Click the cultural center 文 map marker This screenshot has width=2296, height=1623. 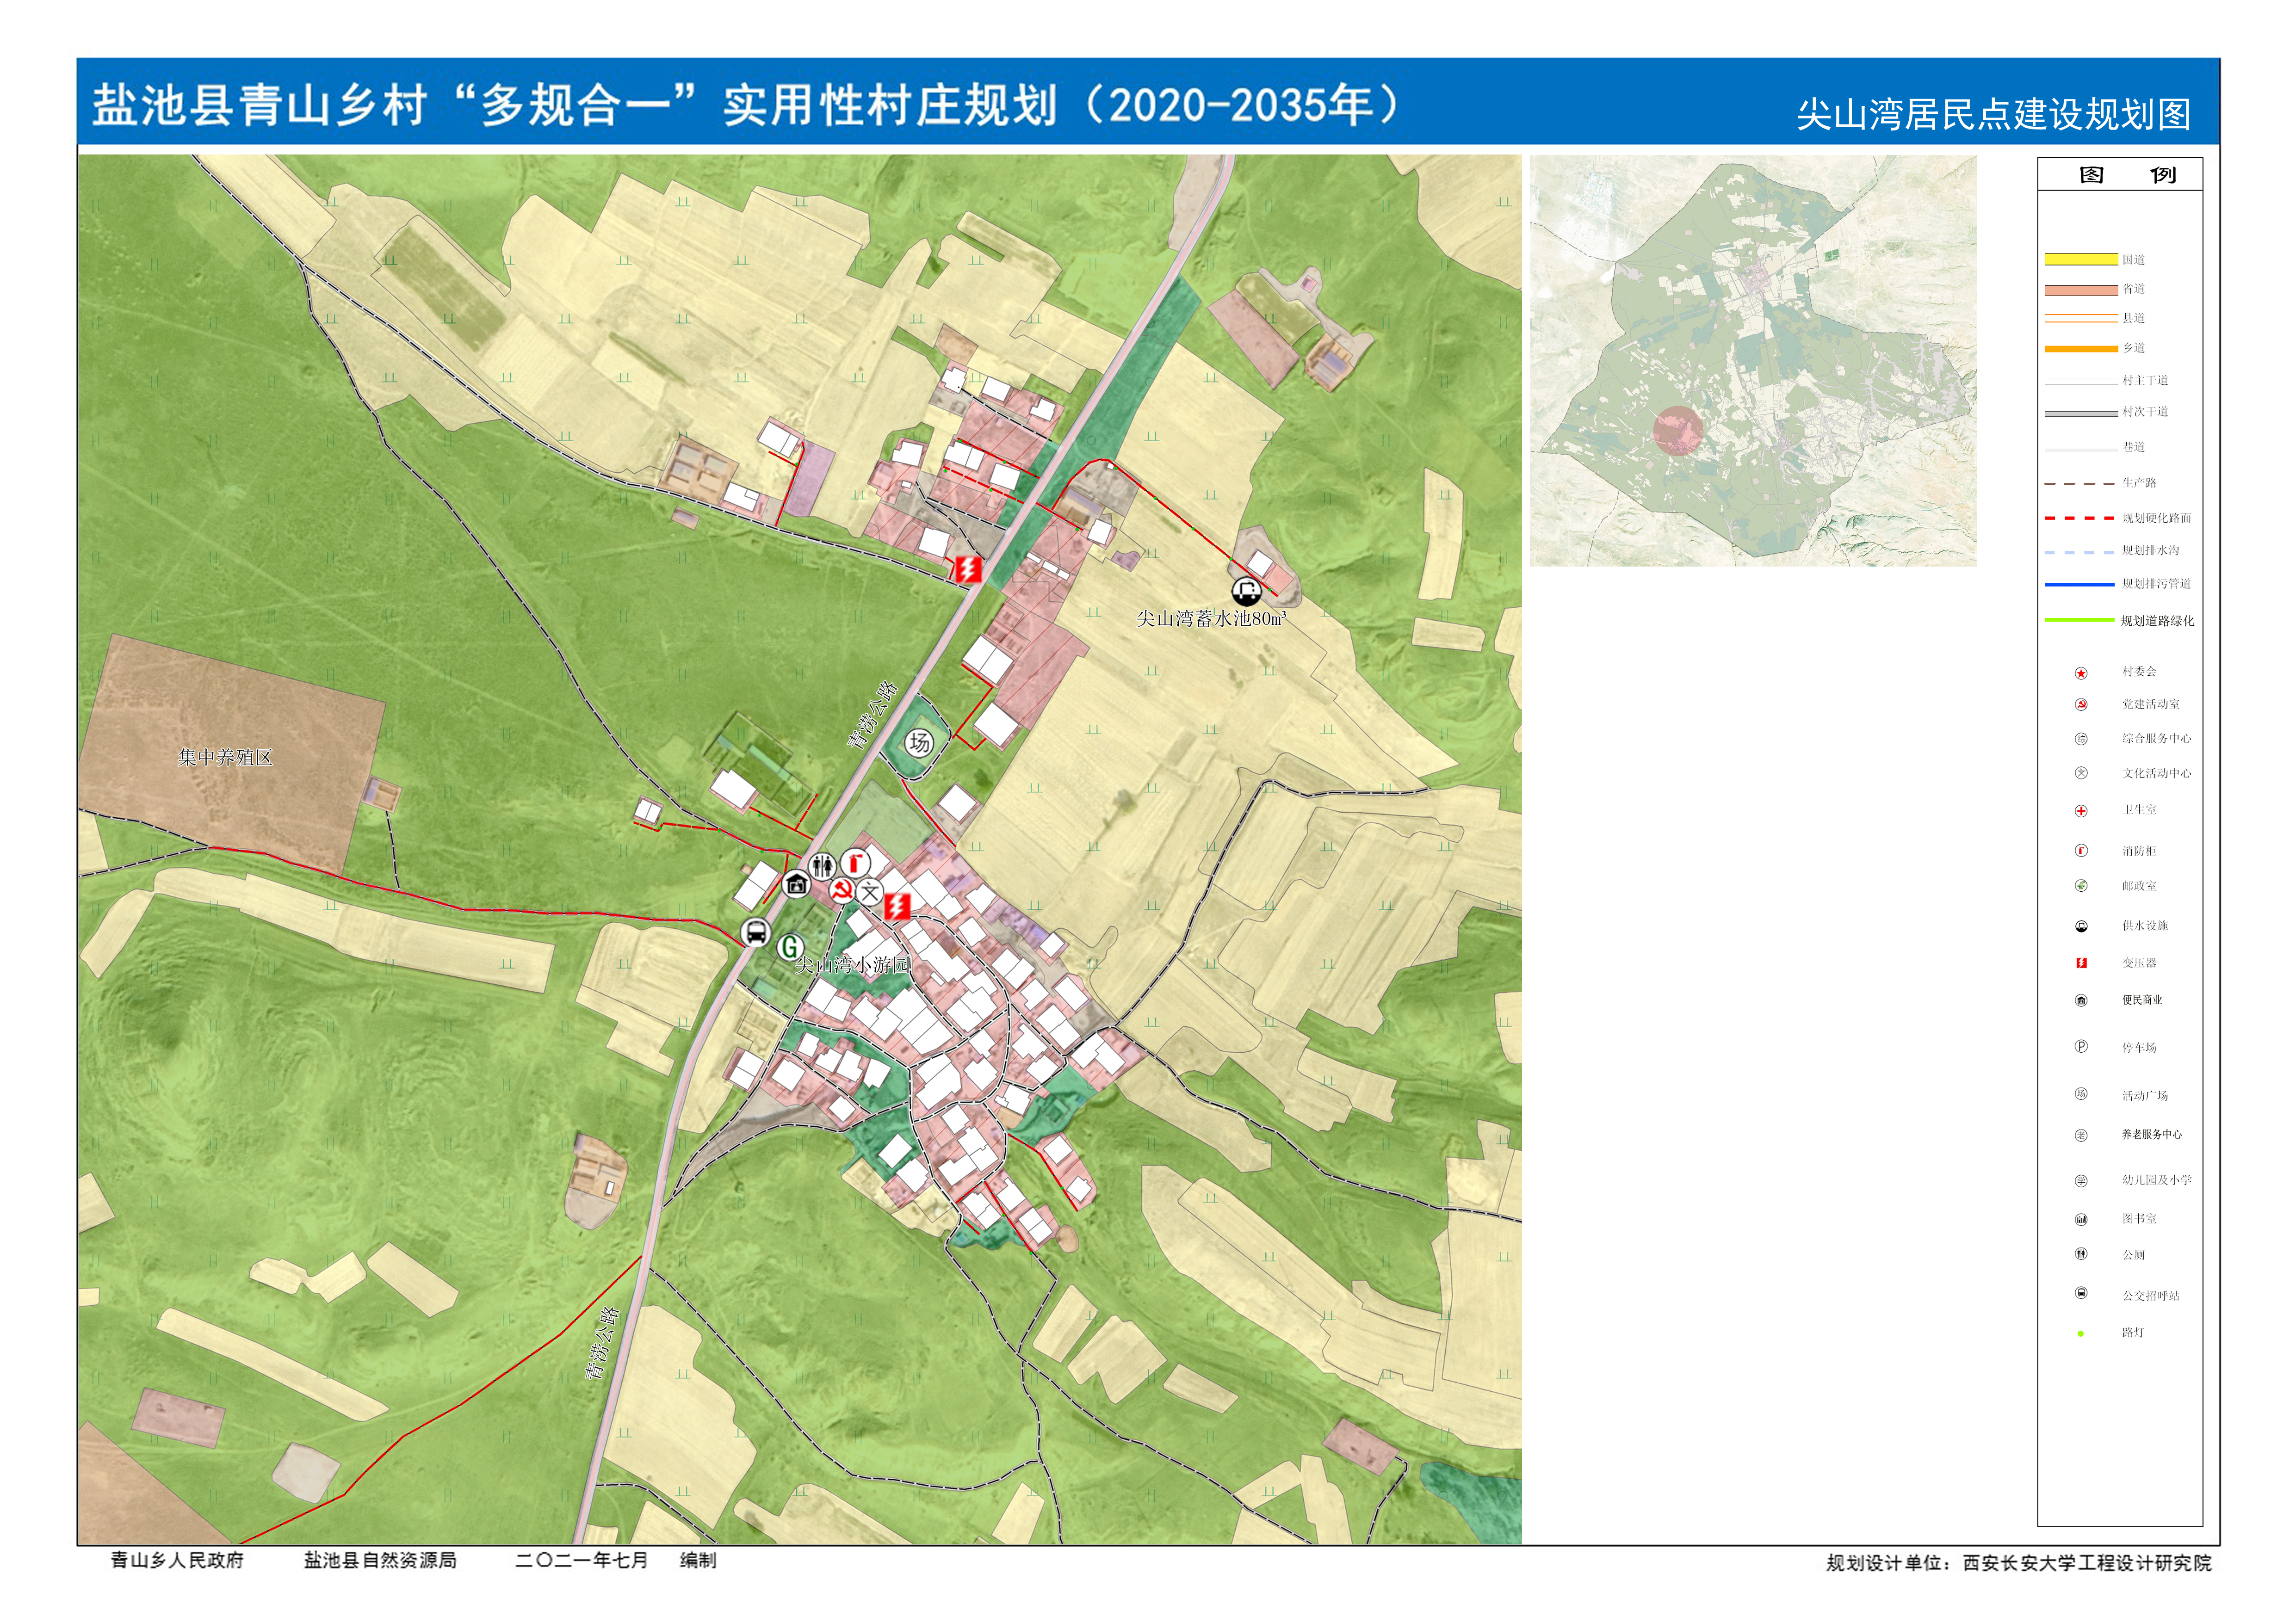pyautogui.click(x=870, y=892)
